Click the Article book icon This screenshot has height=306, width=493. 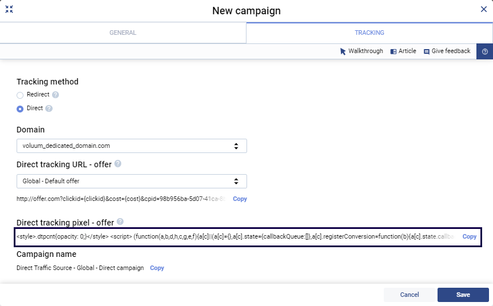[x=393, y=51]
